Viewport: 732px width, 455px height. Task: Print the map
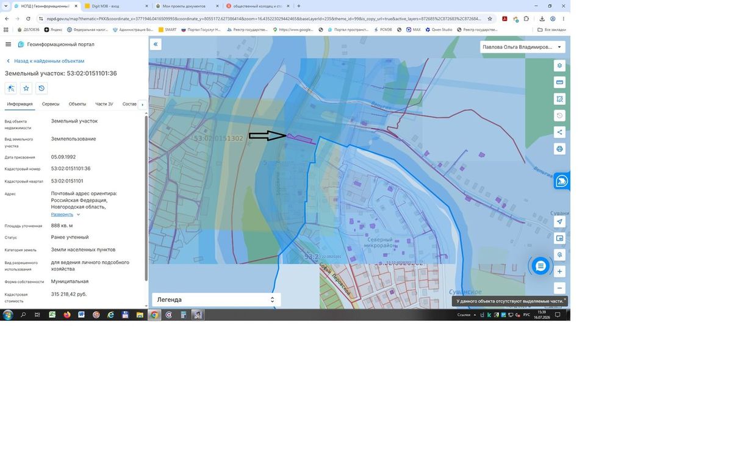point(559,148)
